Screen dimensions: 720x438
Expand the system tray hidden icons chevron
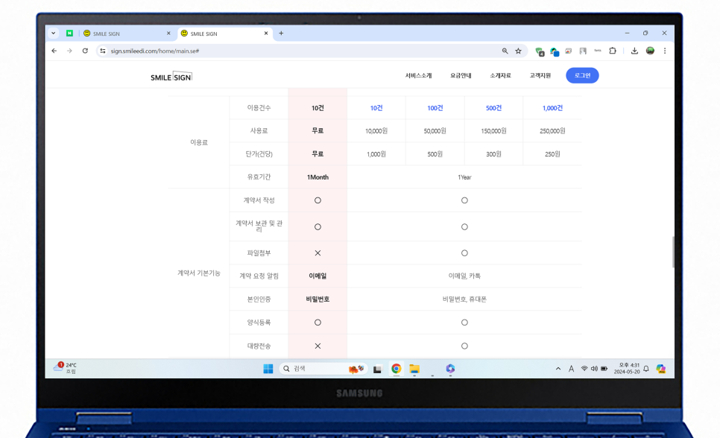558,369
